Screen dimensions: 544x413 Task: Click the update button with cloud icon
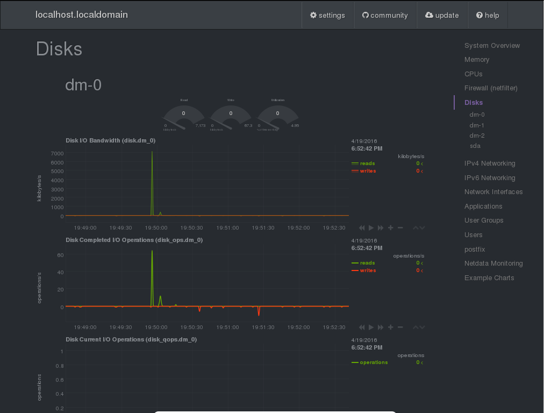pos(442,16)
